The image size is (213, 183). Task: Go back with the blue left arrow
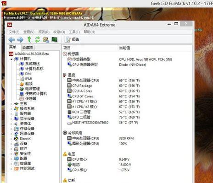(11, 40)
